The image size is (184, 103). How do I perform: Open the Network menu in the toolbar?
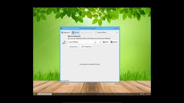pyautogui.click(x=66, y=32)
